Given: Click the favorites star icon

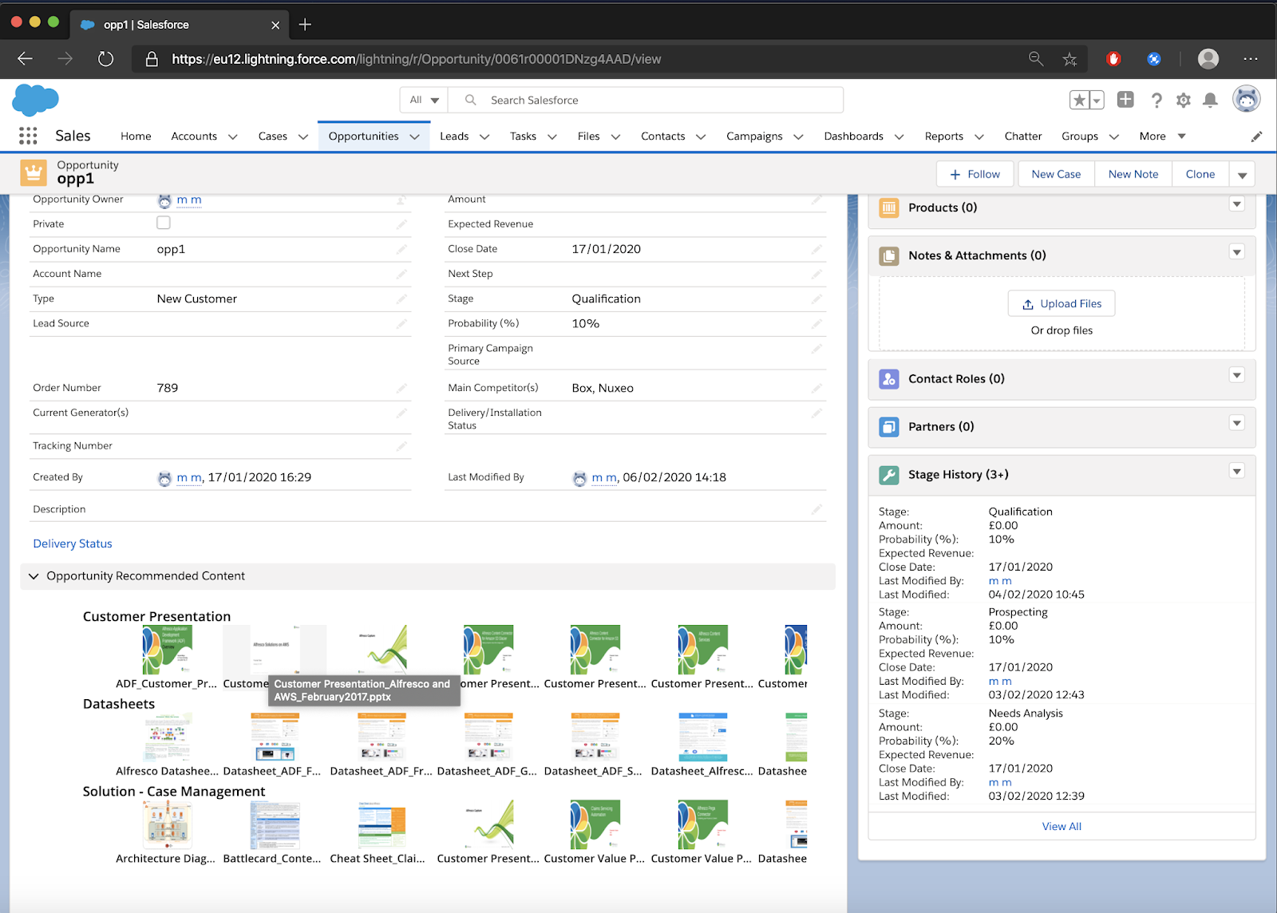Looking at the screenshot, I should [x=1081, y=100].
